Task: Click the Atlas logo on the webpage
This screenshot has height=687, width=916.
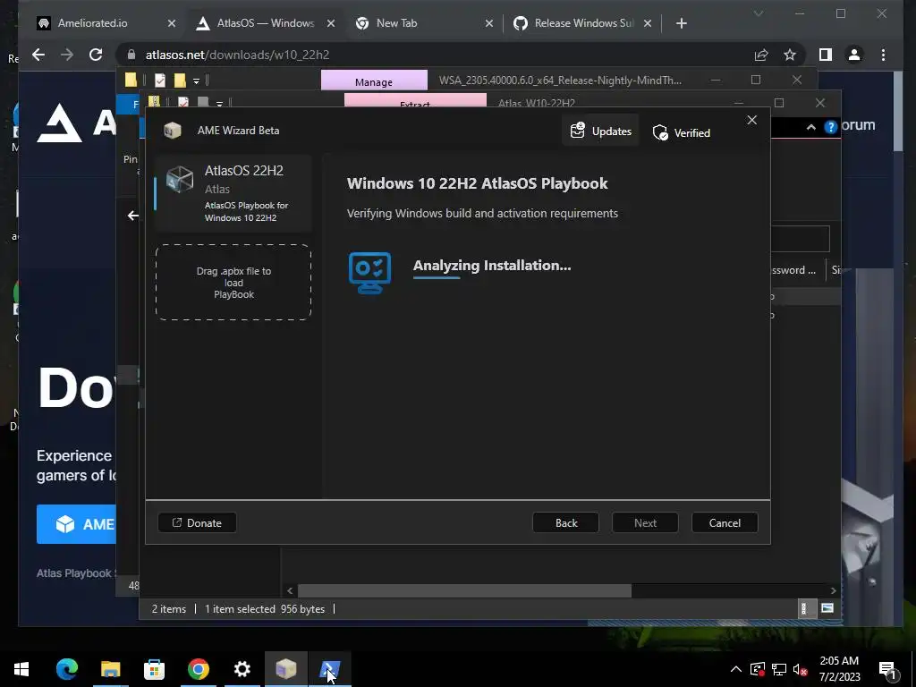Action: click(60, 123)
